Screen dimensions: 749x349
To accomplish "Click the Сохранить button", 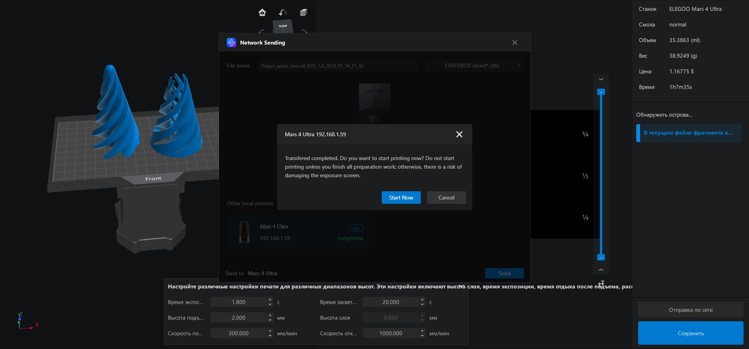I will click(x=691, y=333).
